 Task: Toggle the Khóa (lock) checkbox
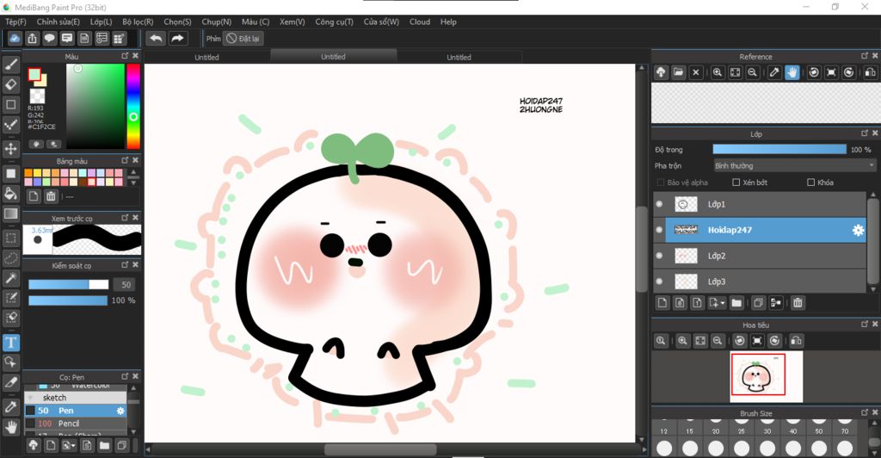click(x=810, y=182)
